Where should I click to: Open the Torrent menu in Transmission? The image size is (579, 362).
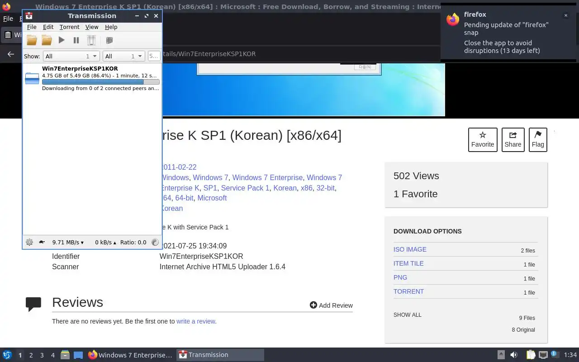tap(69, 27)
